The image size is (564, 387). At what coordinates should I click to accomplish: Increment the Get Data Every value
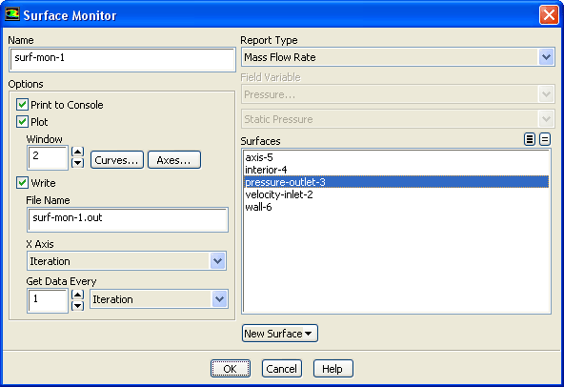(78, 295)
